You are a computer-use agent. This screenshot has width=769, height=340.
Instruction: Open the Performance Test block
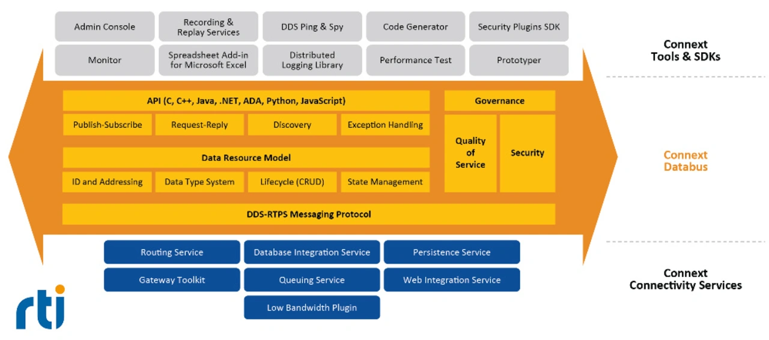point(416,60)
